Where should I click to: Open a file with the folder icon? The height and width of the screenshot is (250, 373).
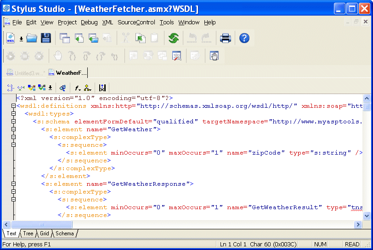(32, 39)
